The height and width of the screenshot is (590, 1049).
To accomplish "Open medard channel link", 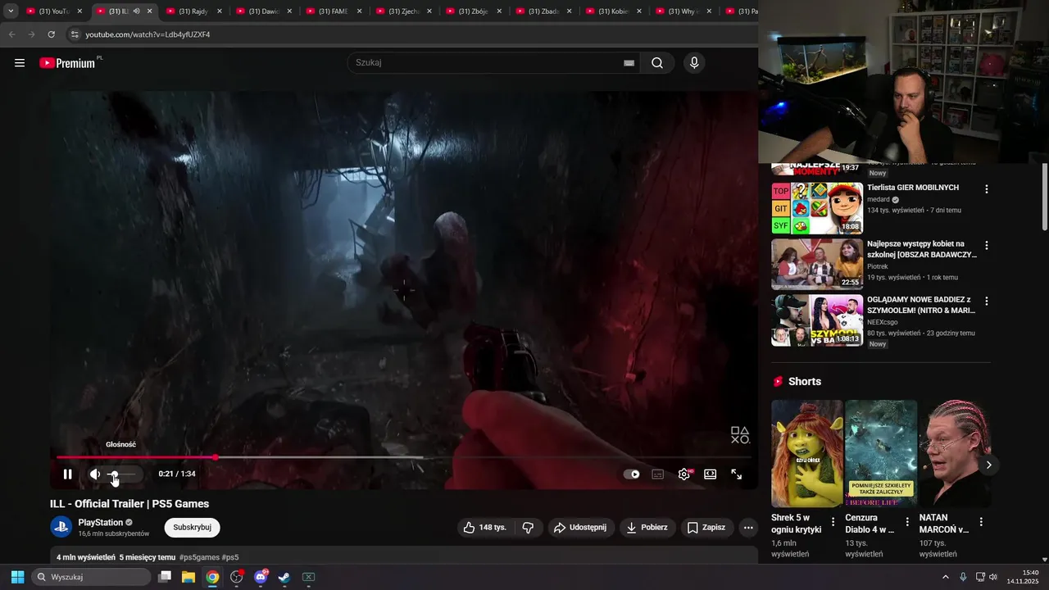I will coord(879,199).
